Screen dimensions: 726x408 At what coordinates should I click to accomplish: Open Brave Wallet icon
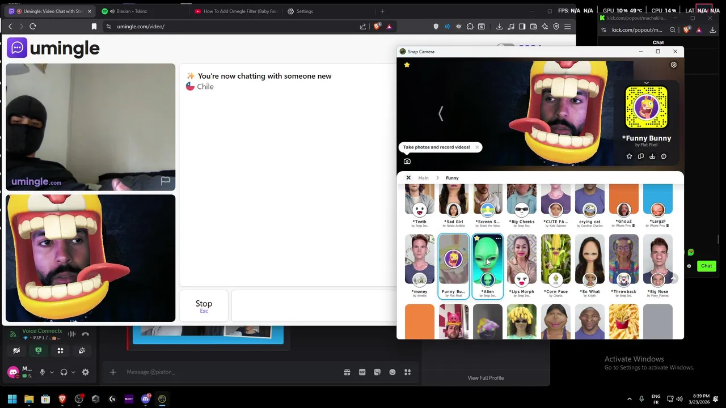[x=533, y=26]
